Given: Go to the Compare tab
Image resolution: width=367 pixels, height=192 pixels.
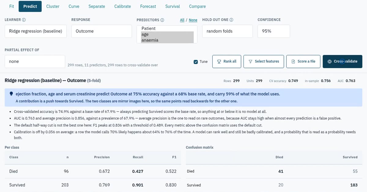Looking at the screenshot, I should (x=198, y=6).
